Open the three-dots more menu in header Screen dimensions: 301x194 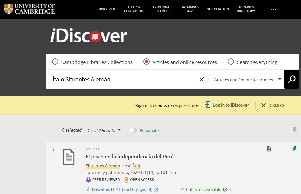coord(273,10)
